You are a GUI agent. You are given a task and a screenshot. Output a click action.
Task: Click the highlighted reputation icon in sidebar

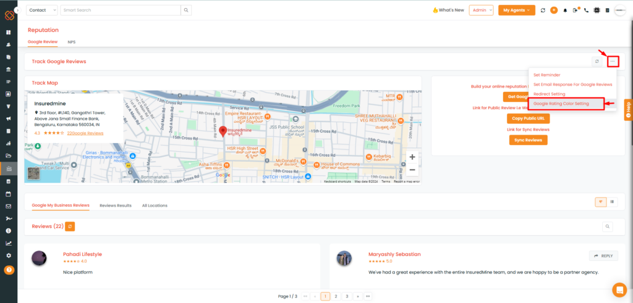click(9, 168)
